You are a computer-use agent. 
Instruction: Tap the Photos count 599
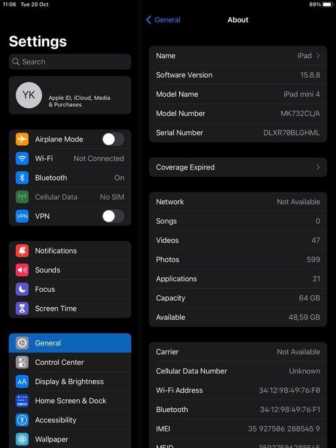coord(314,259)
